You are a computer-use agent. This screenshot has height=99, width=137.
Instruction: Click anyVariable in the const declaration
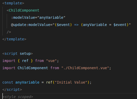(x=27, y=82)
